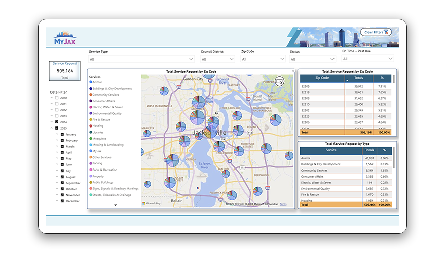Click the sort arrow under Zip Code header
Screen dimensions: 445x253
coord(347,81)
